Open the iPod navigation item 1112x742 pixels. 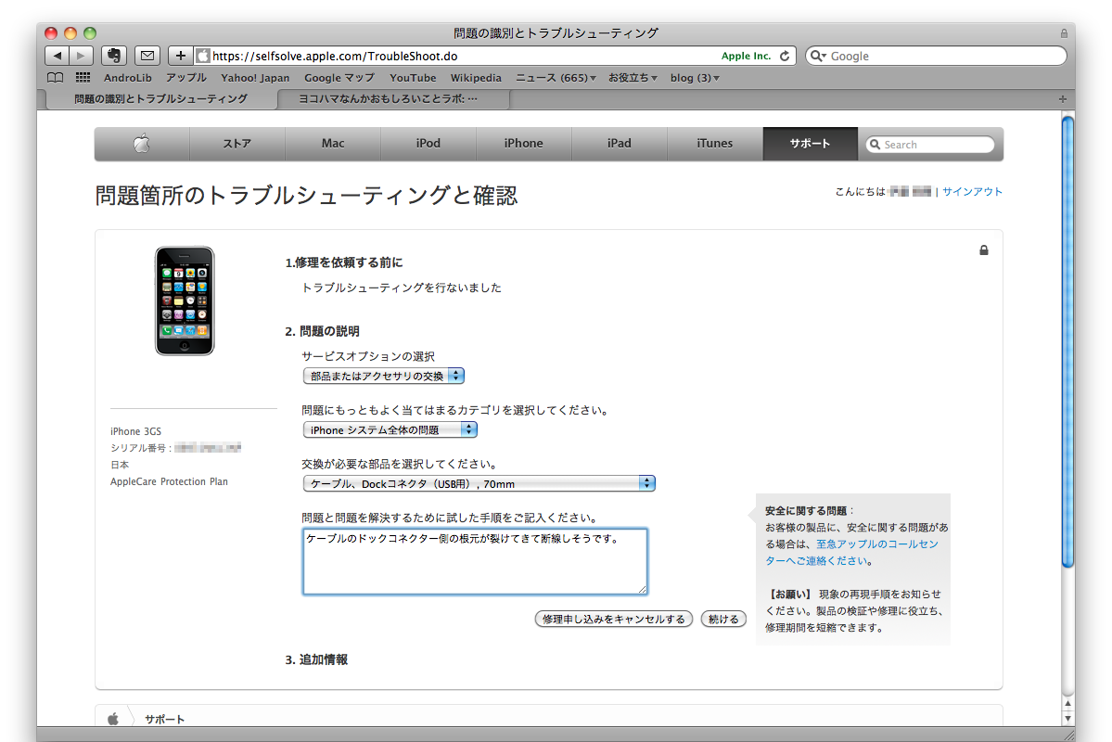click(x=428, y=143)
